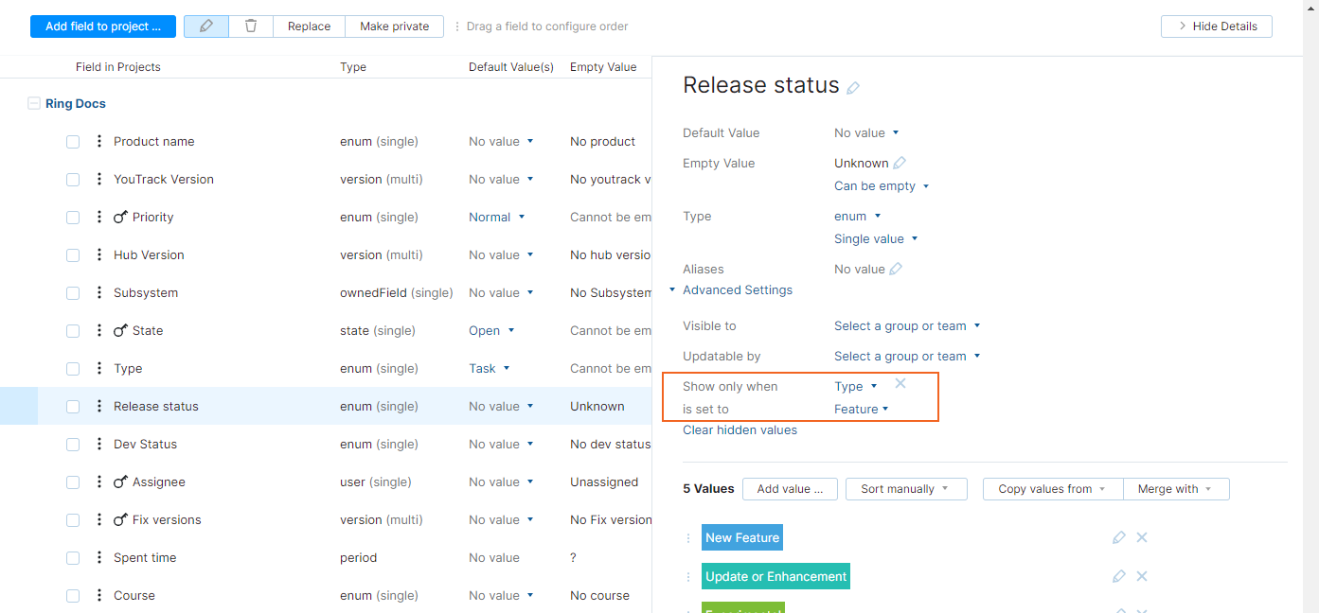Check the Product name checkbox
Viewport: 1319px width, 613px height.
[x=73, y=142]
